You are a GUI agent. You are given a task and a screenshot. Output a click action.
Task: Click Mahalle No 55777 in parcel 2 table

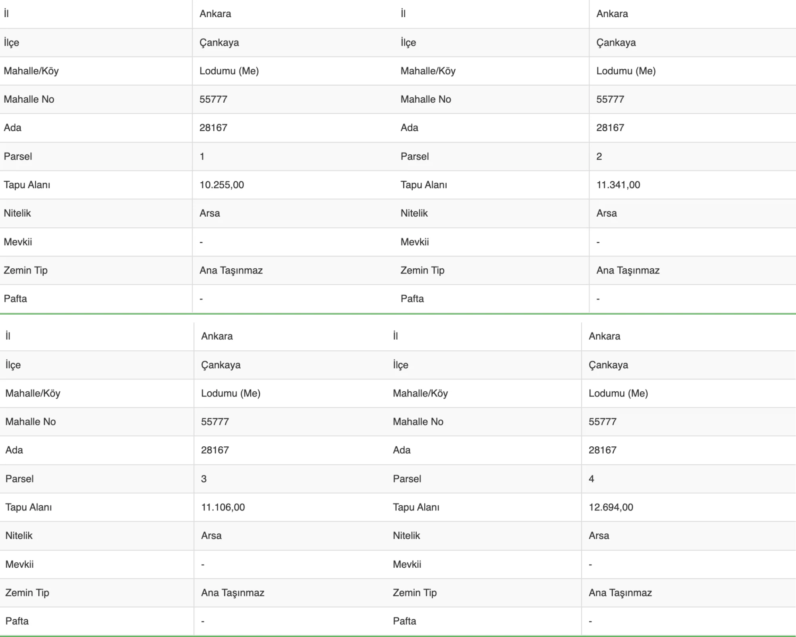click(610, 99)
